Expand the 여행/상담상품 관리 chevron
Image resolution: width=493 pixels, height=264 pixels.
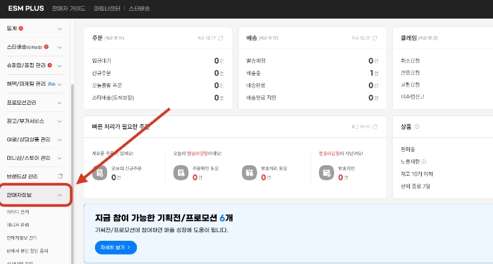59,140
